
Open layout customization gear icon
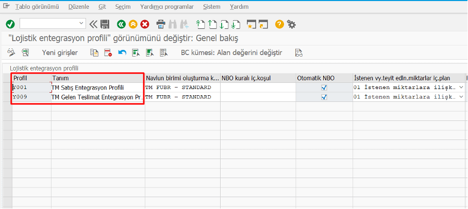tap(292, 24)
